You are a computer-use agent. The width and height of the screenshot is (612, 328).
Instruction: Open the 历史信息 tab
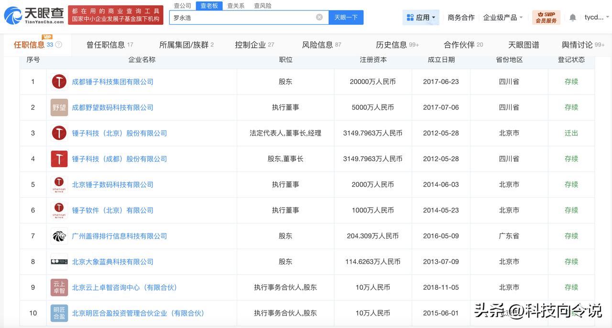click(x=397, y=45)
